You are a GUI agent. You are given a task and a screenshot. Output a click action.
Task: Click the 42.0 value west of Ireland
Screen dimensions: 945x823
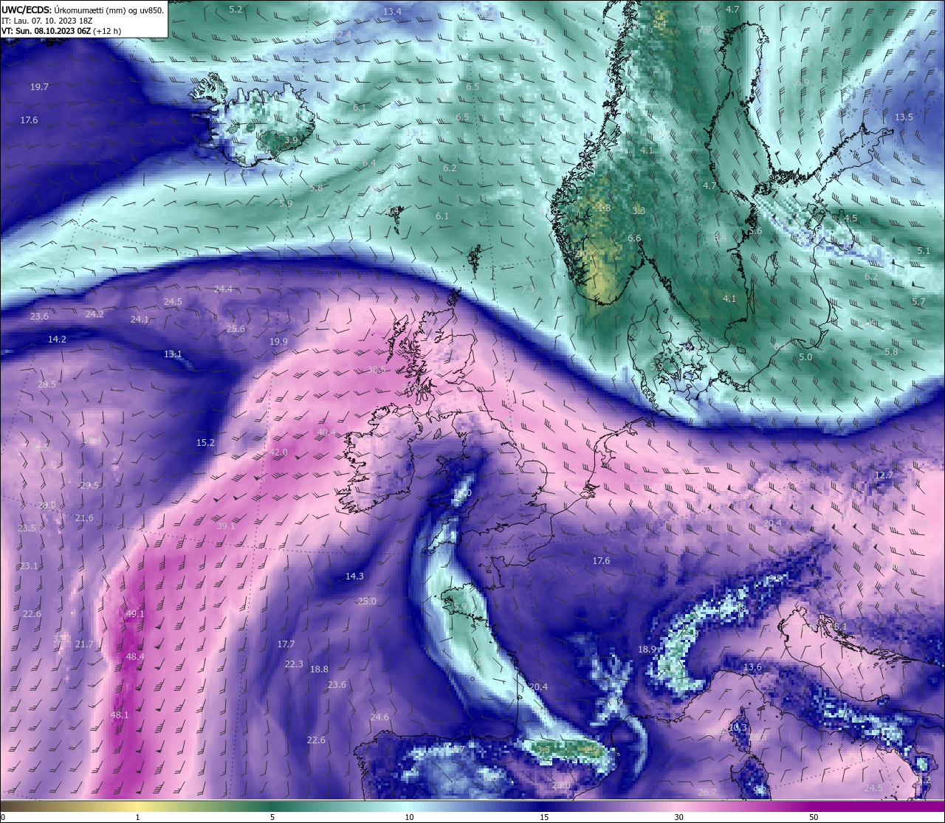click(278, 452)
